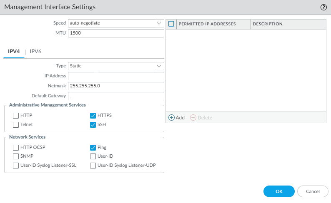Viewport: 331px width, 203px height.
Task: Switch to the IPV6 tab
Action: pyautogui.click(x=35, y=52)
